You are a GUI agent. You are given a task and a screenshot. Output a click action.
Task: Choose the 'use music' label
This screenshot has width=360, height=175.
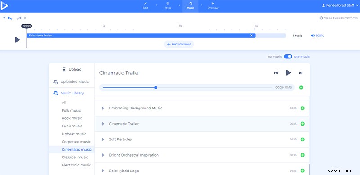pos(301,57)
